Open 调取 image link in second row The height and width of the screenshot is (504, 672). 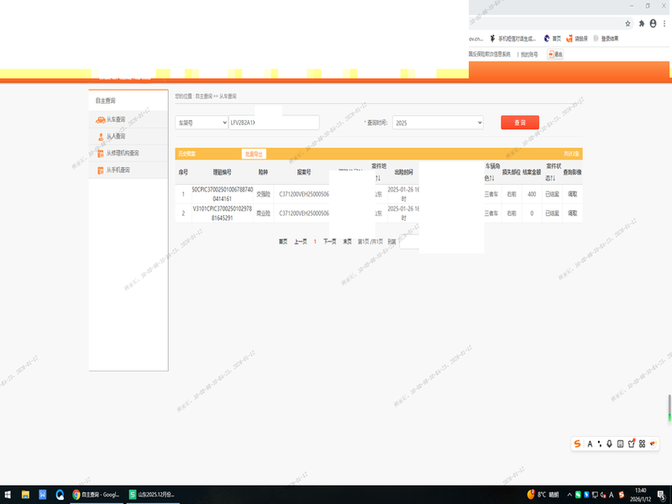pyautogui.click(x=573, y=213)
